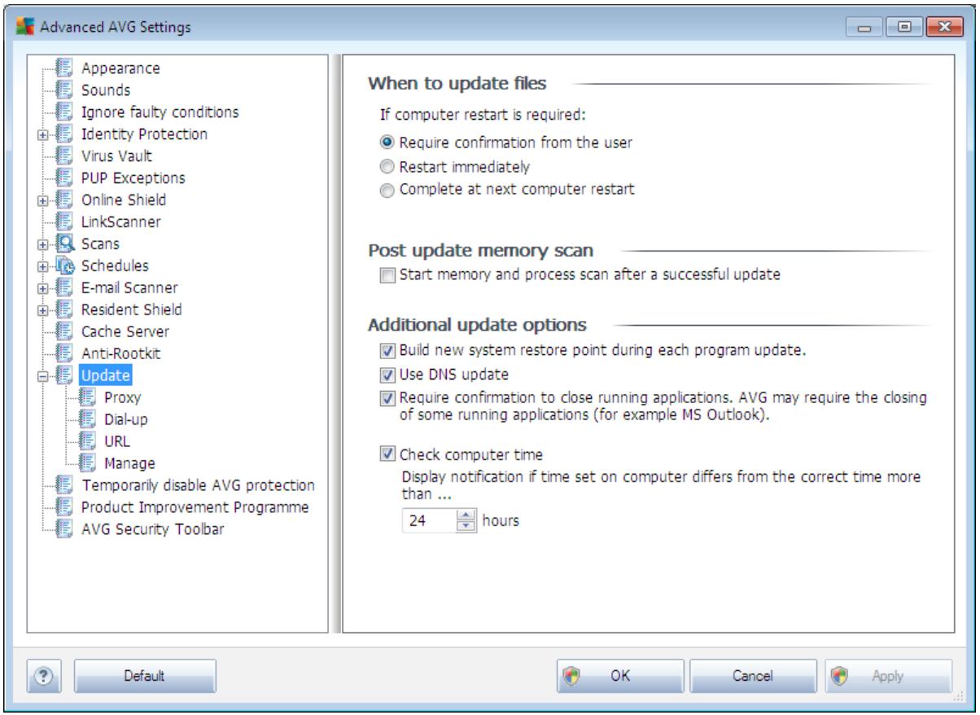
Task: Open the Dial-up update settings
Action: 125,419
